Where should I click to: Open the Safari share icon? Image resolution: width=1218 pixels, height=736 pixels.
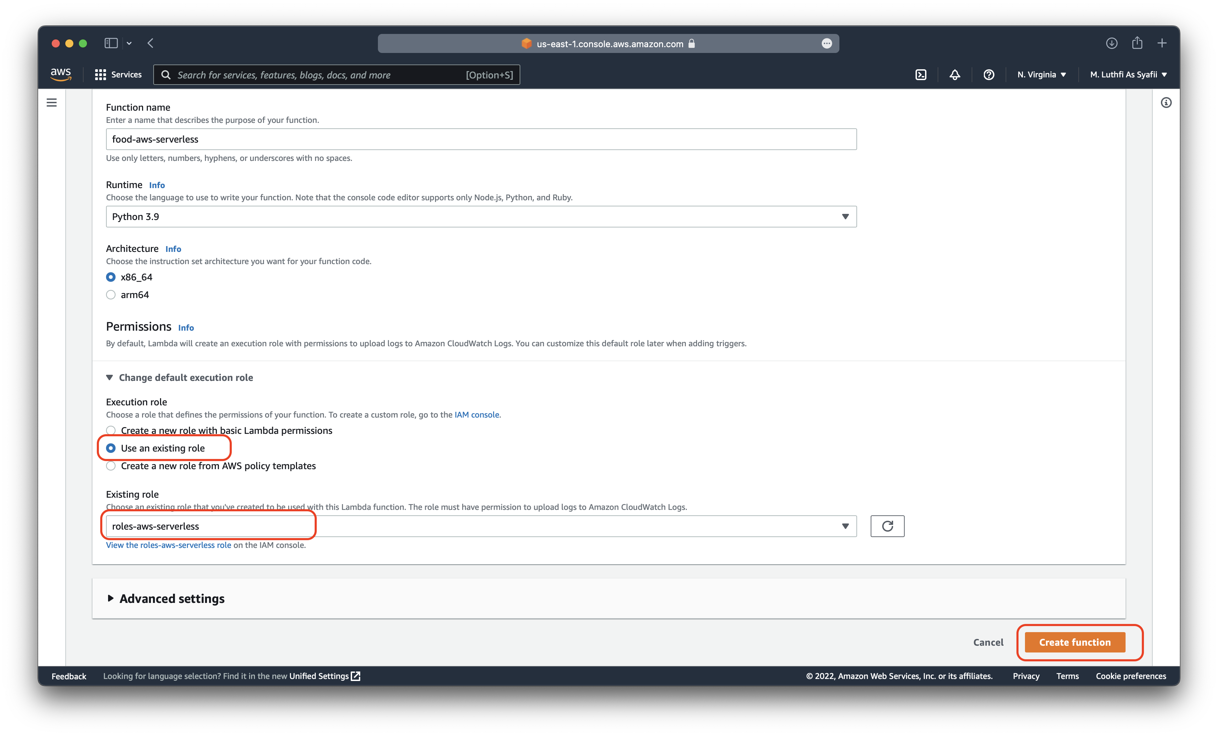1137,43
